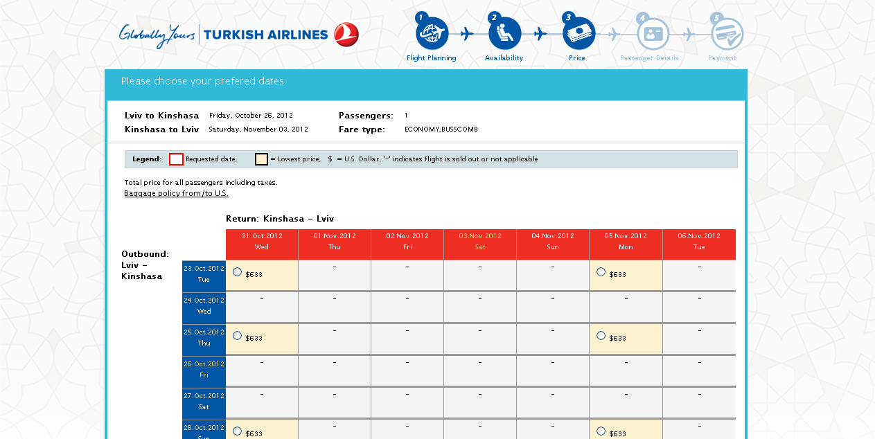The width and height of the screenshot is (875, 439).
Task: Select $633 fare for 25 Oct and 05 Nov
Action: (x=601, y=336)
